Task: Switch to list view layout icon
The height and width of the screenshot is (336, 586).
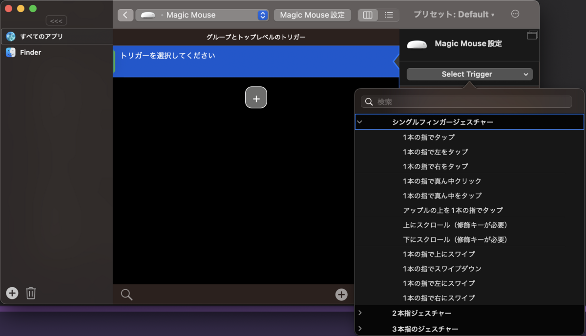Action: [x=389, y=15]
